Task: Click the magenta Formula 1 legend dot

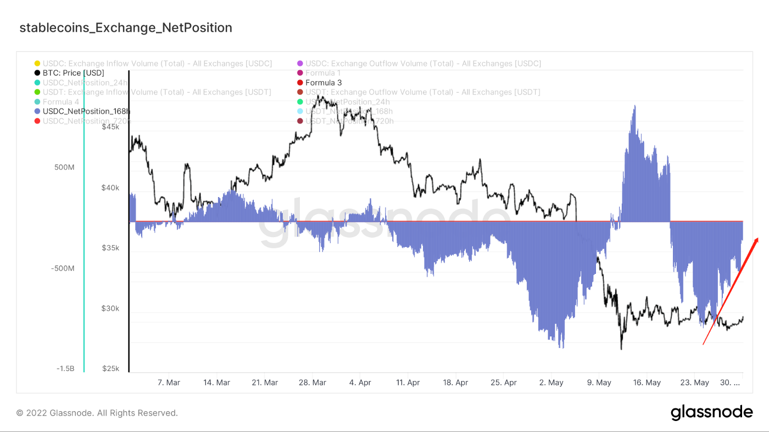Action: 300,73
